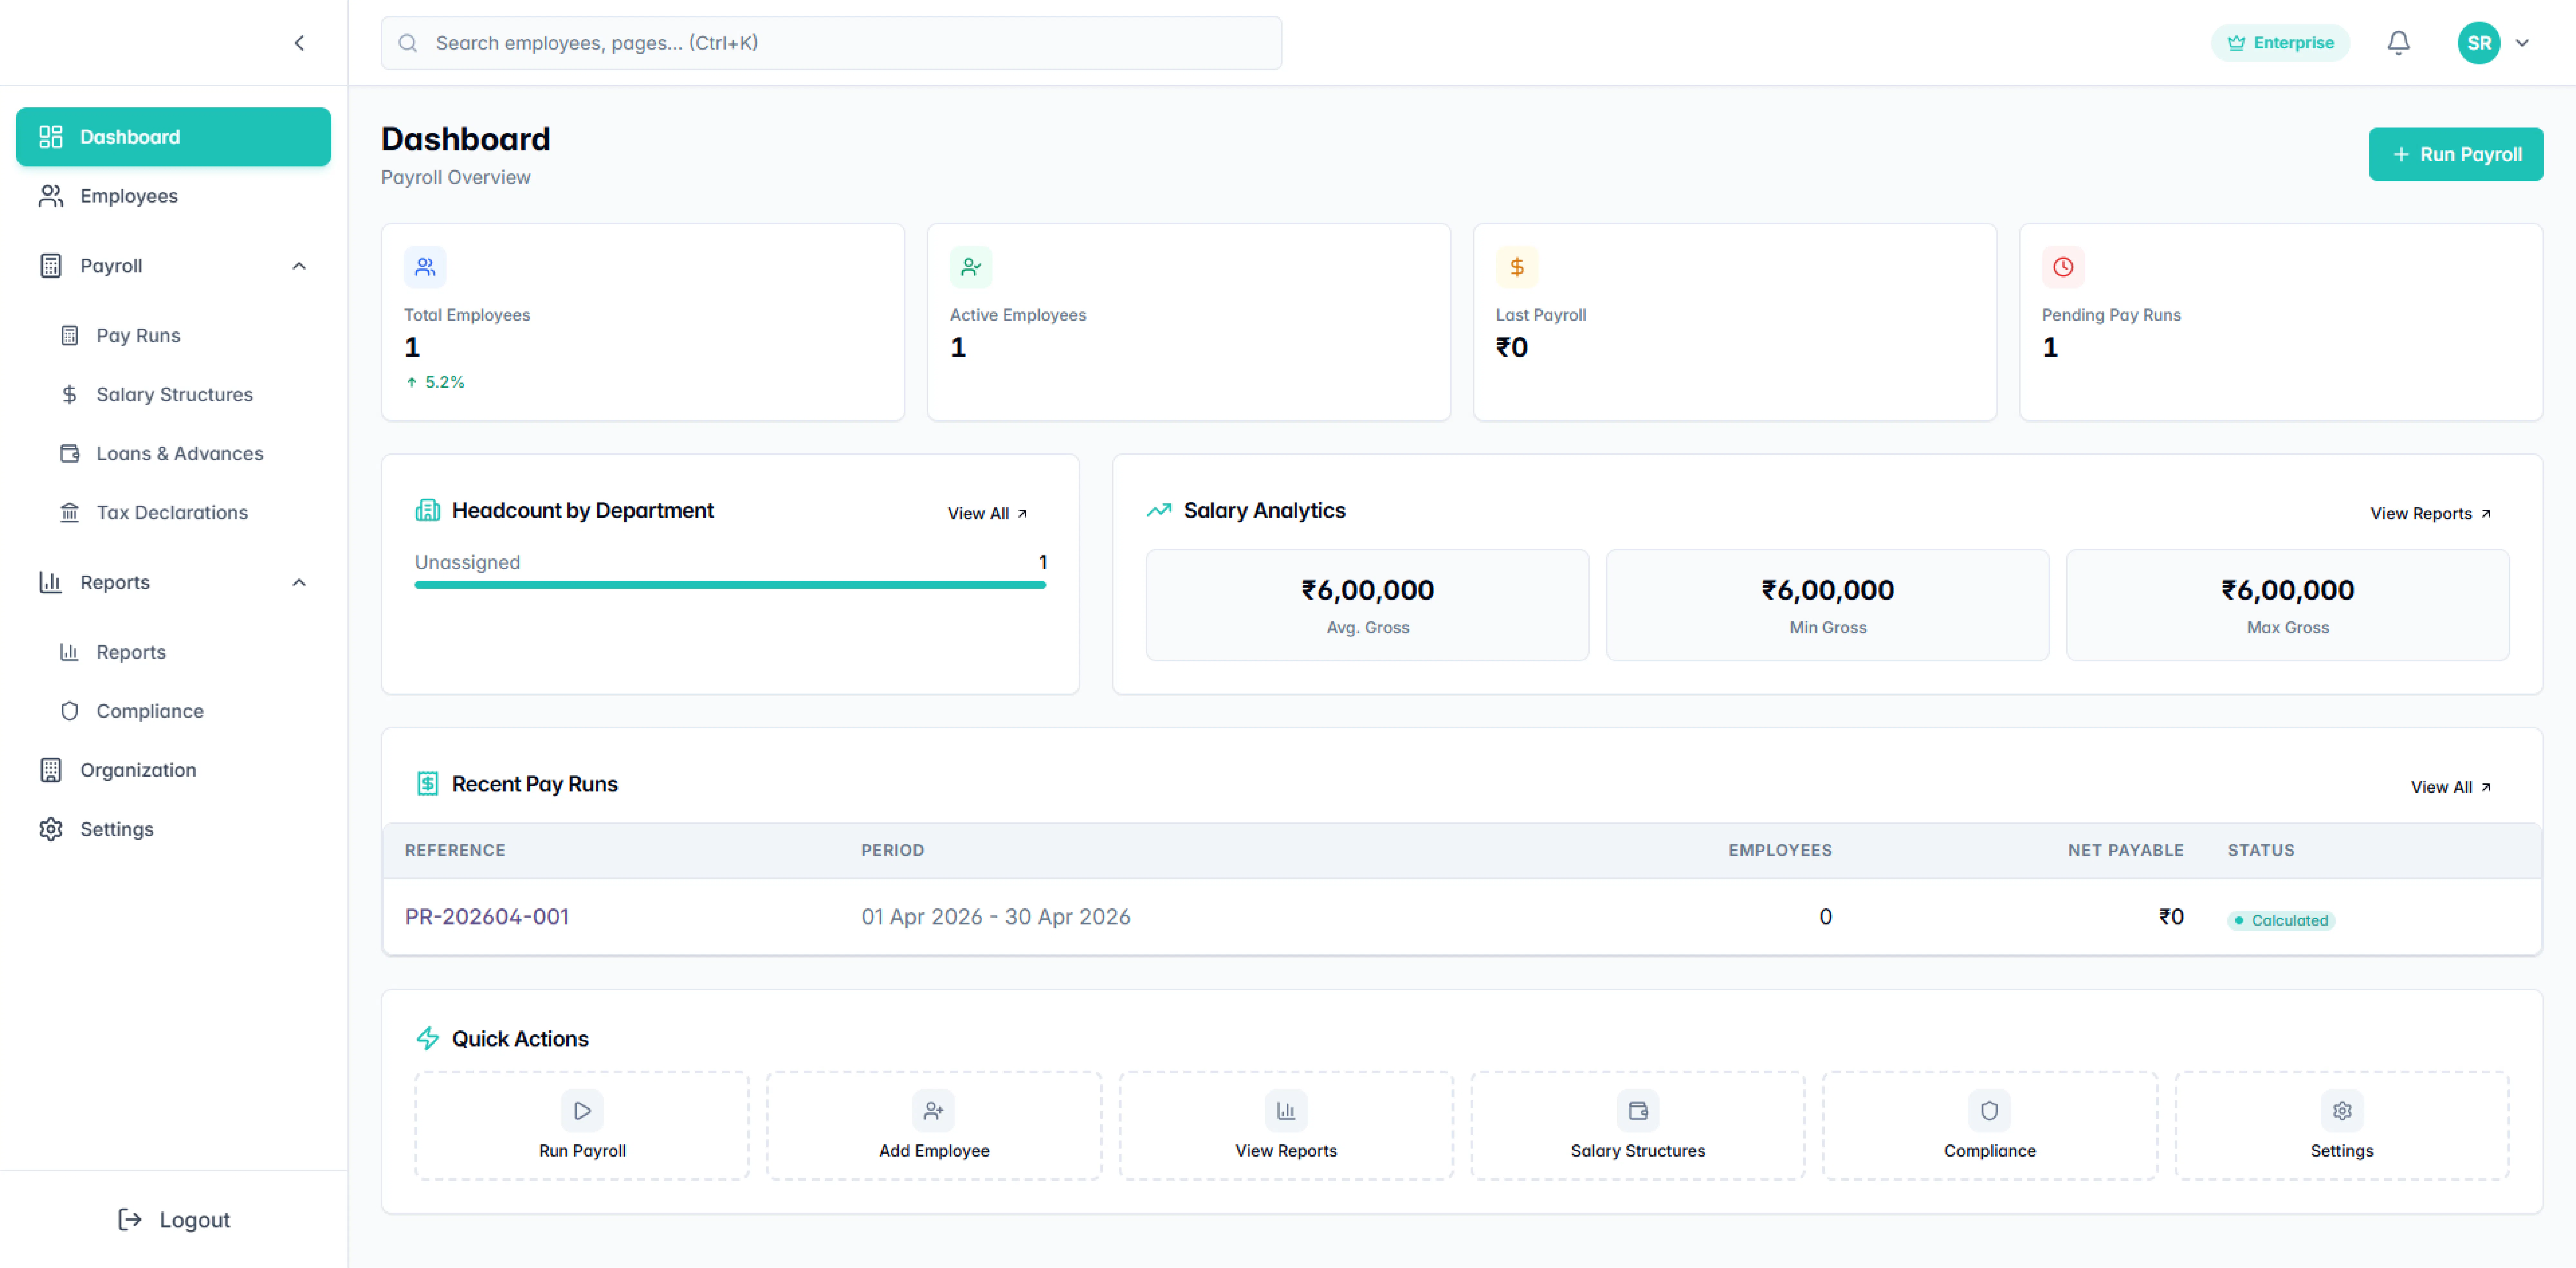Image resolution: width=2576 pixels, height=1268 pixels.
Task: Expand the user account dropdown arrow
Action: (2522, 43)
